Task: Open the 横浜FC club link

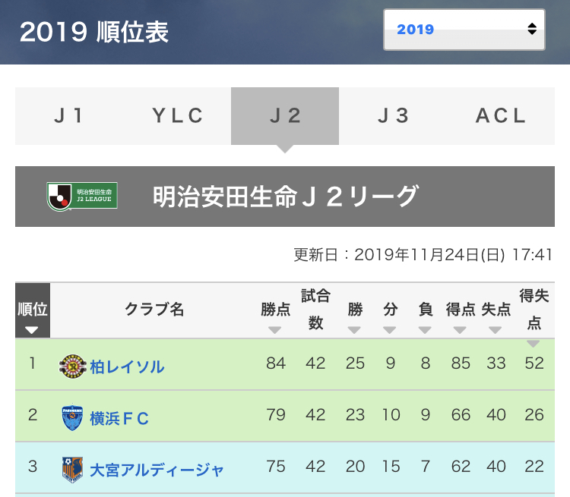Action: 119,418
